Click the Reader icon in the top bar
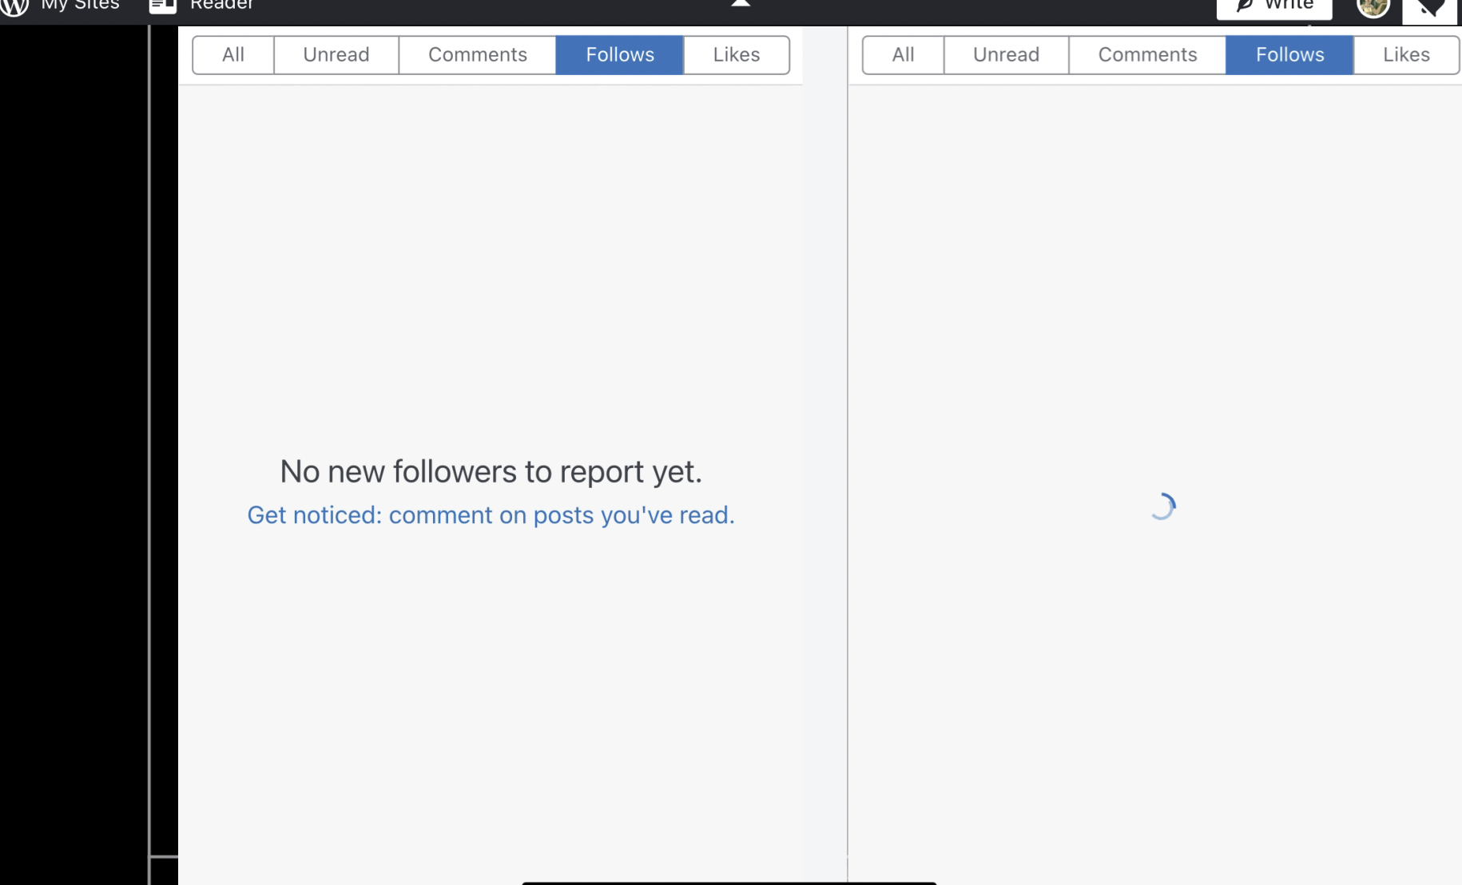Screen dimensions: 1462x885 (163, 6)
